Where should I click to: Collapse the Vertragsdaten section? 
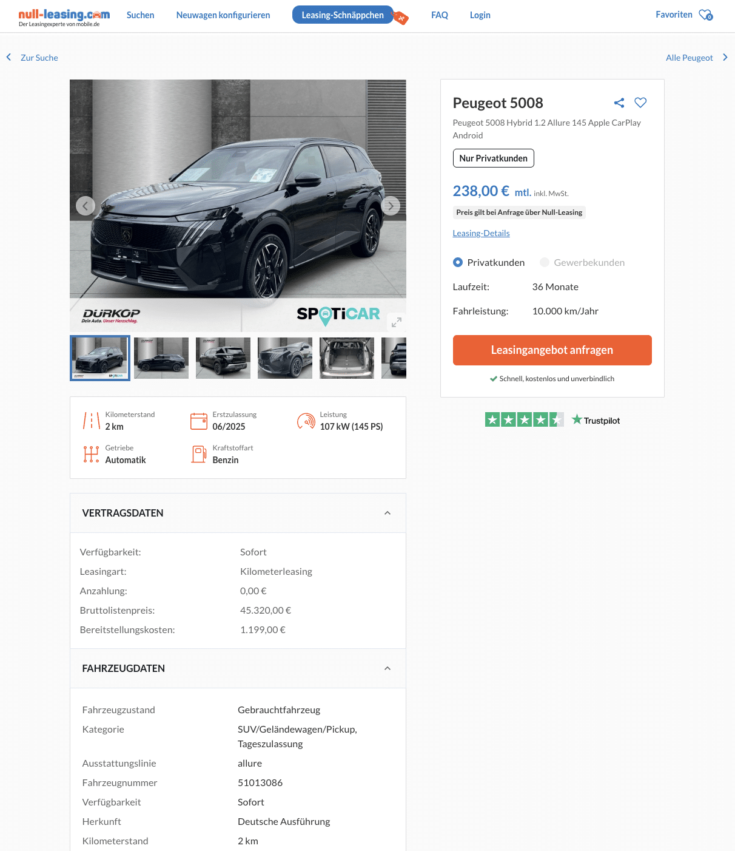point(388,513)
